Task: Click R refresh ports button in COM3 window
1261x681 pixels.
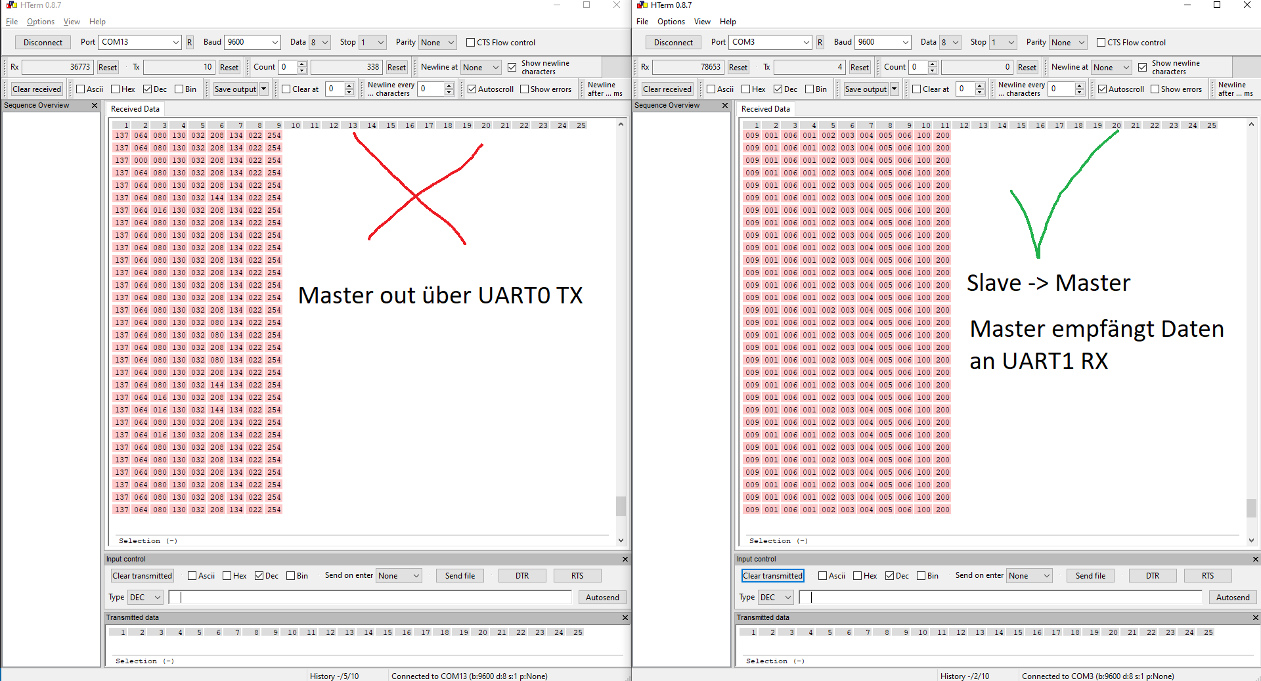Action: coord(820,42)
